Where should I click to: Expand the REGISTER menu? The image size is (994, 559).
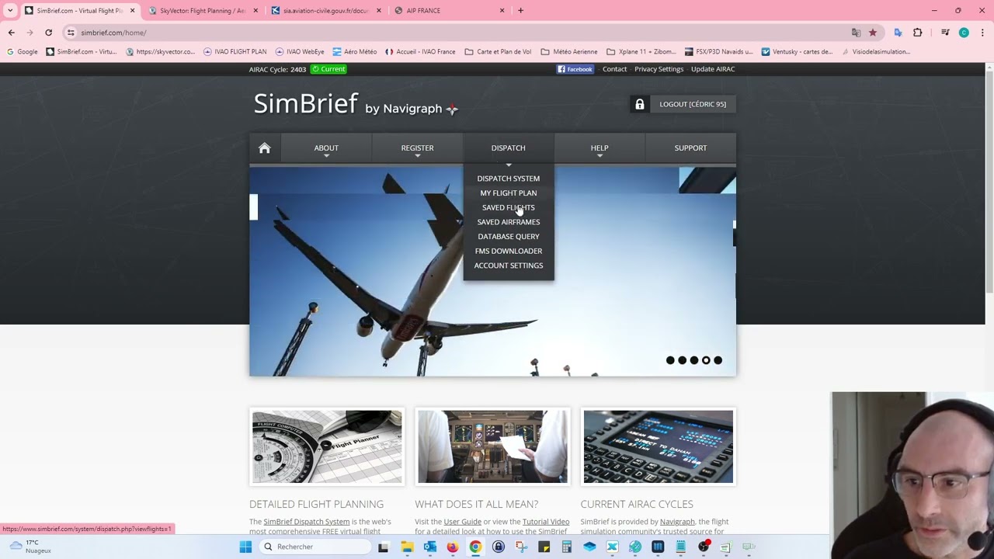coord(417,148)
